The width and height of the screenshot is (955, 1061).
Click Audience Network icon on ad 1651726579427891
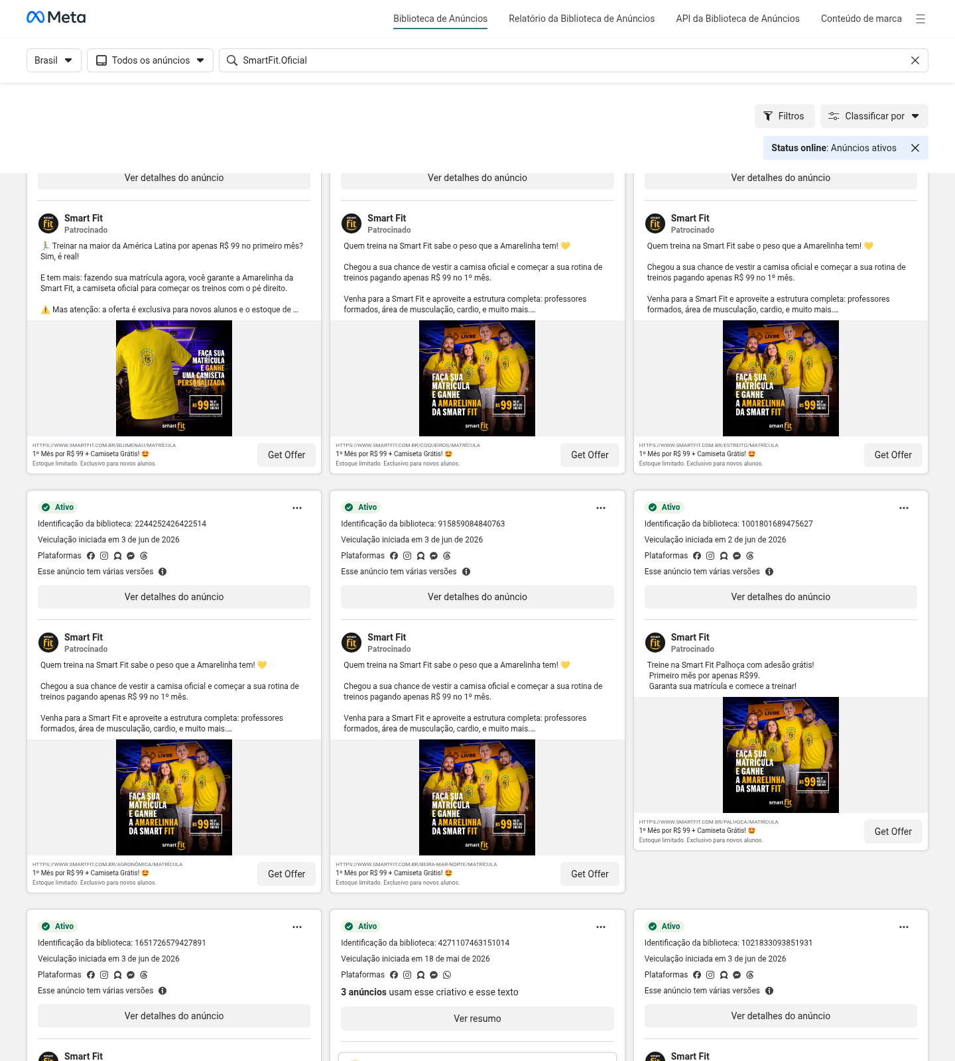tap(117, 975)
